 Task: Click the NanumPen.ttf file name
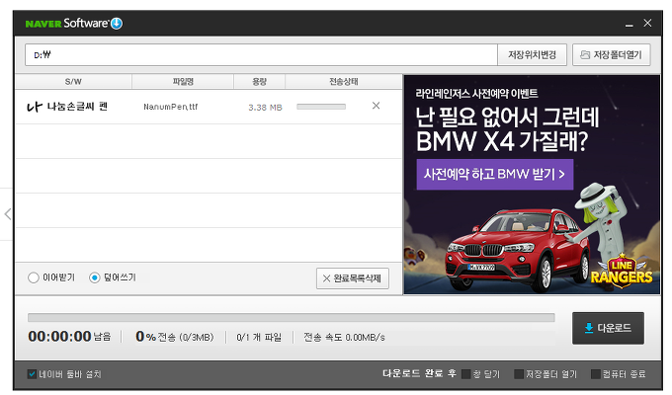pos(171,107)
